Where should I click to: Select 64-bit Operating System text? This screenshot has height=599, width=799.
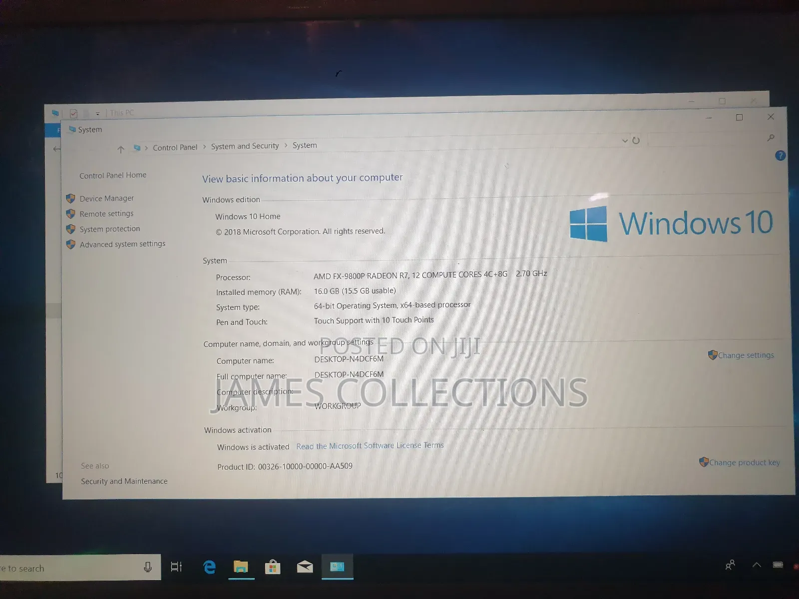(x=392, y=305)
